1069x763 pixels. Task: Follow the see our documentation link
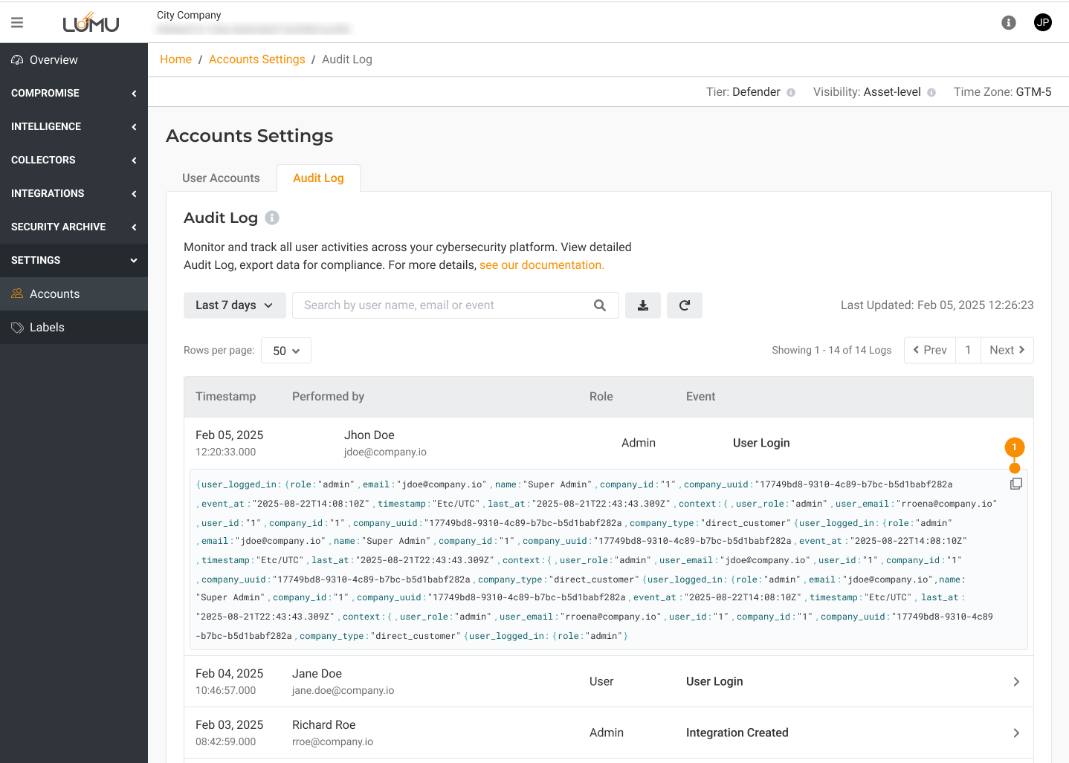(x=541, y=265)
